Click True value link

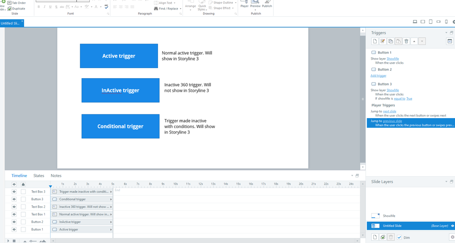[409, 99]
